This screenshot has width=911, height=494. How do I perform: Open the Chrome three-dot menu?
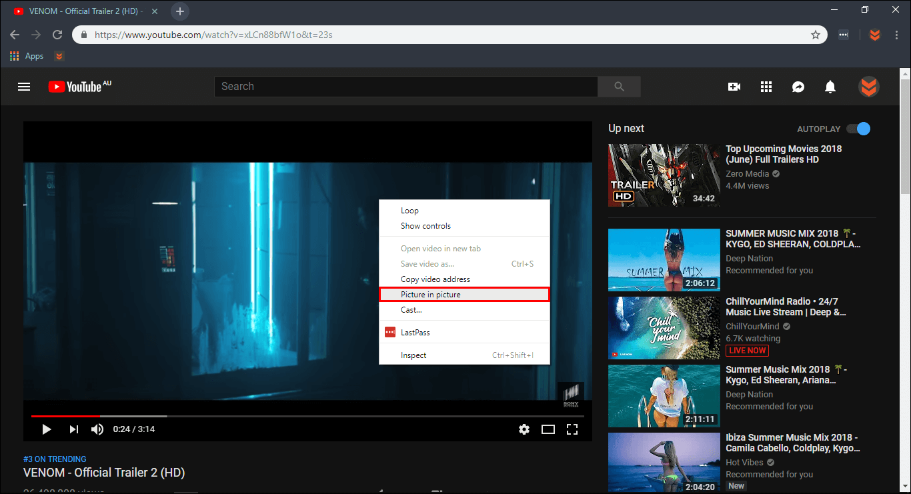click(x=898, y=35)
